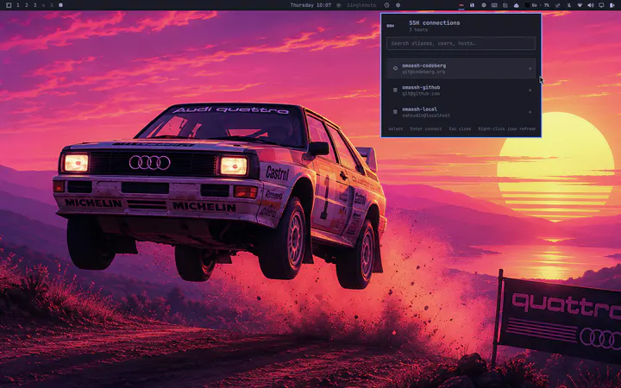Click the Enter connect hint
The height and width of the screenshot is (388, 621).
click(x=426, y=128)
